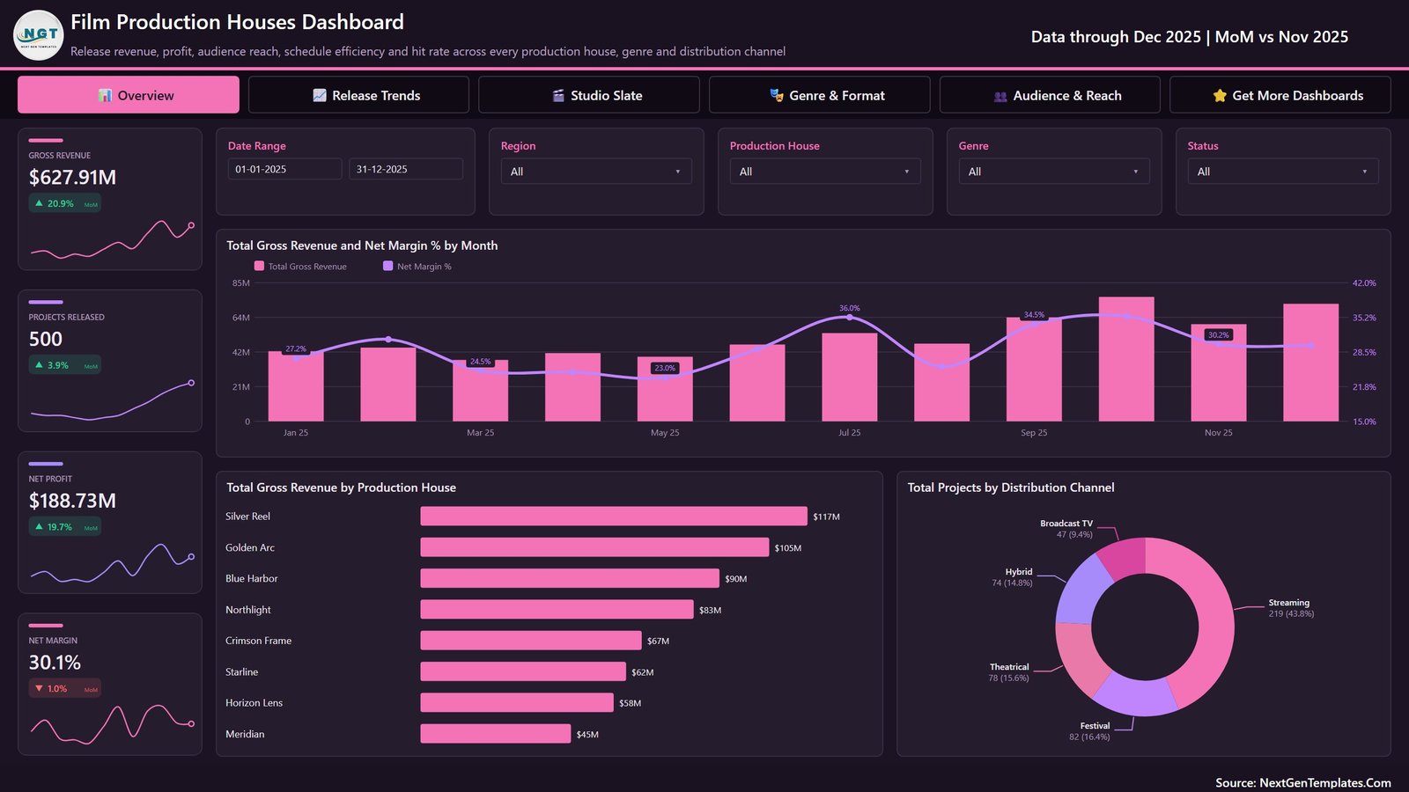
Task: Select the Northlight revenue bar
Action: coord(557,610)
